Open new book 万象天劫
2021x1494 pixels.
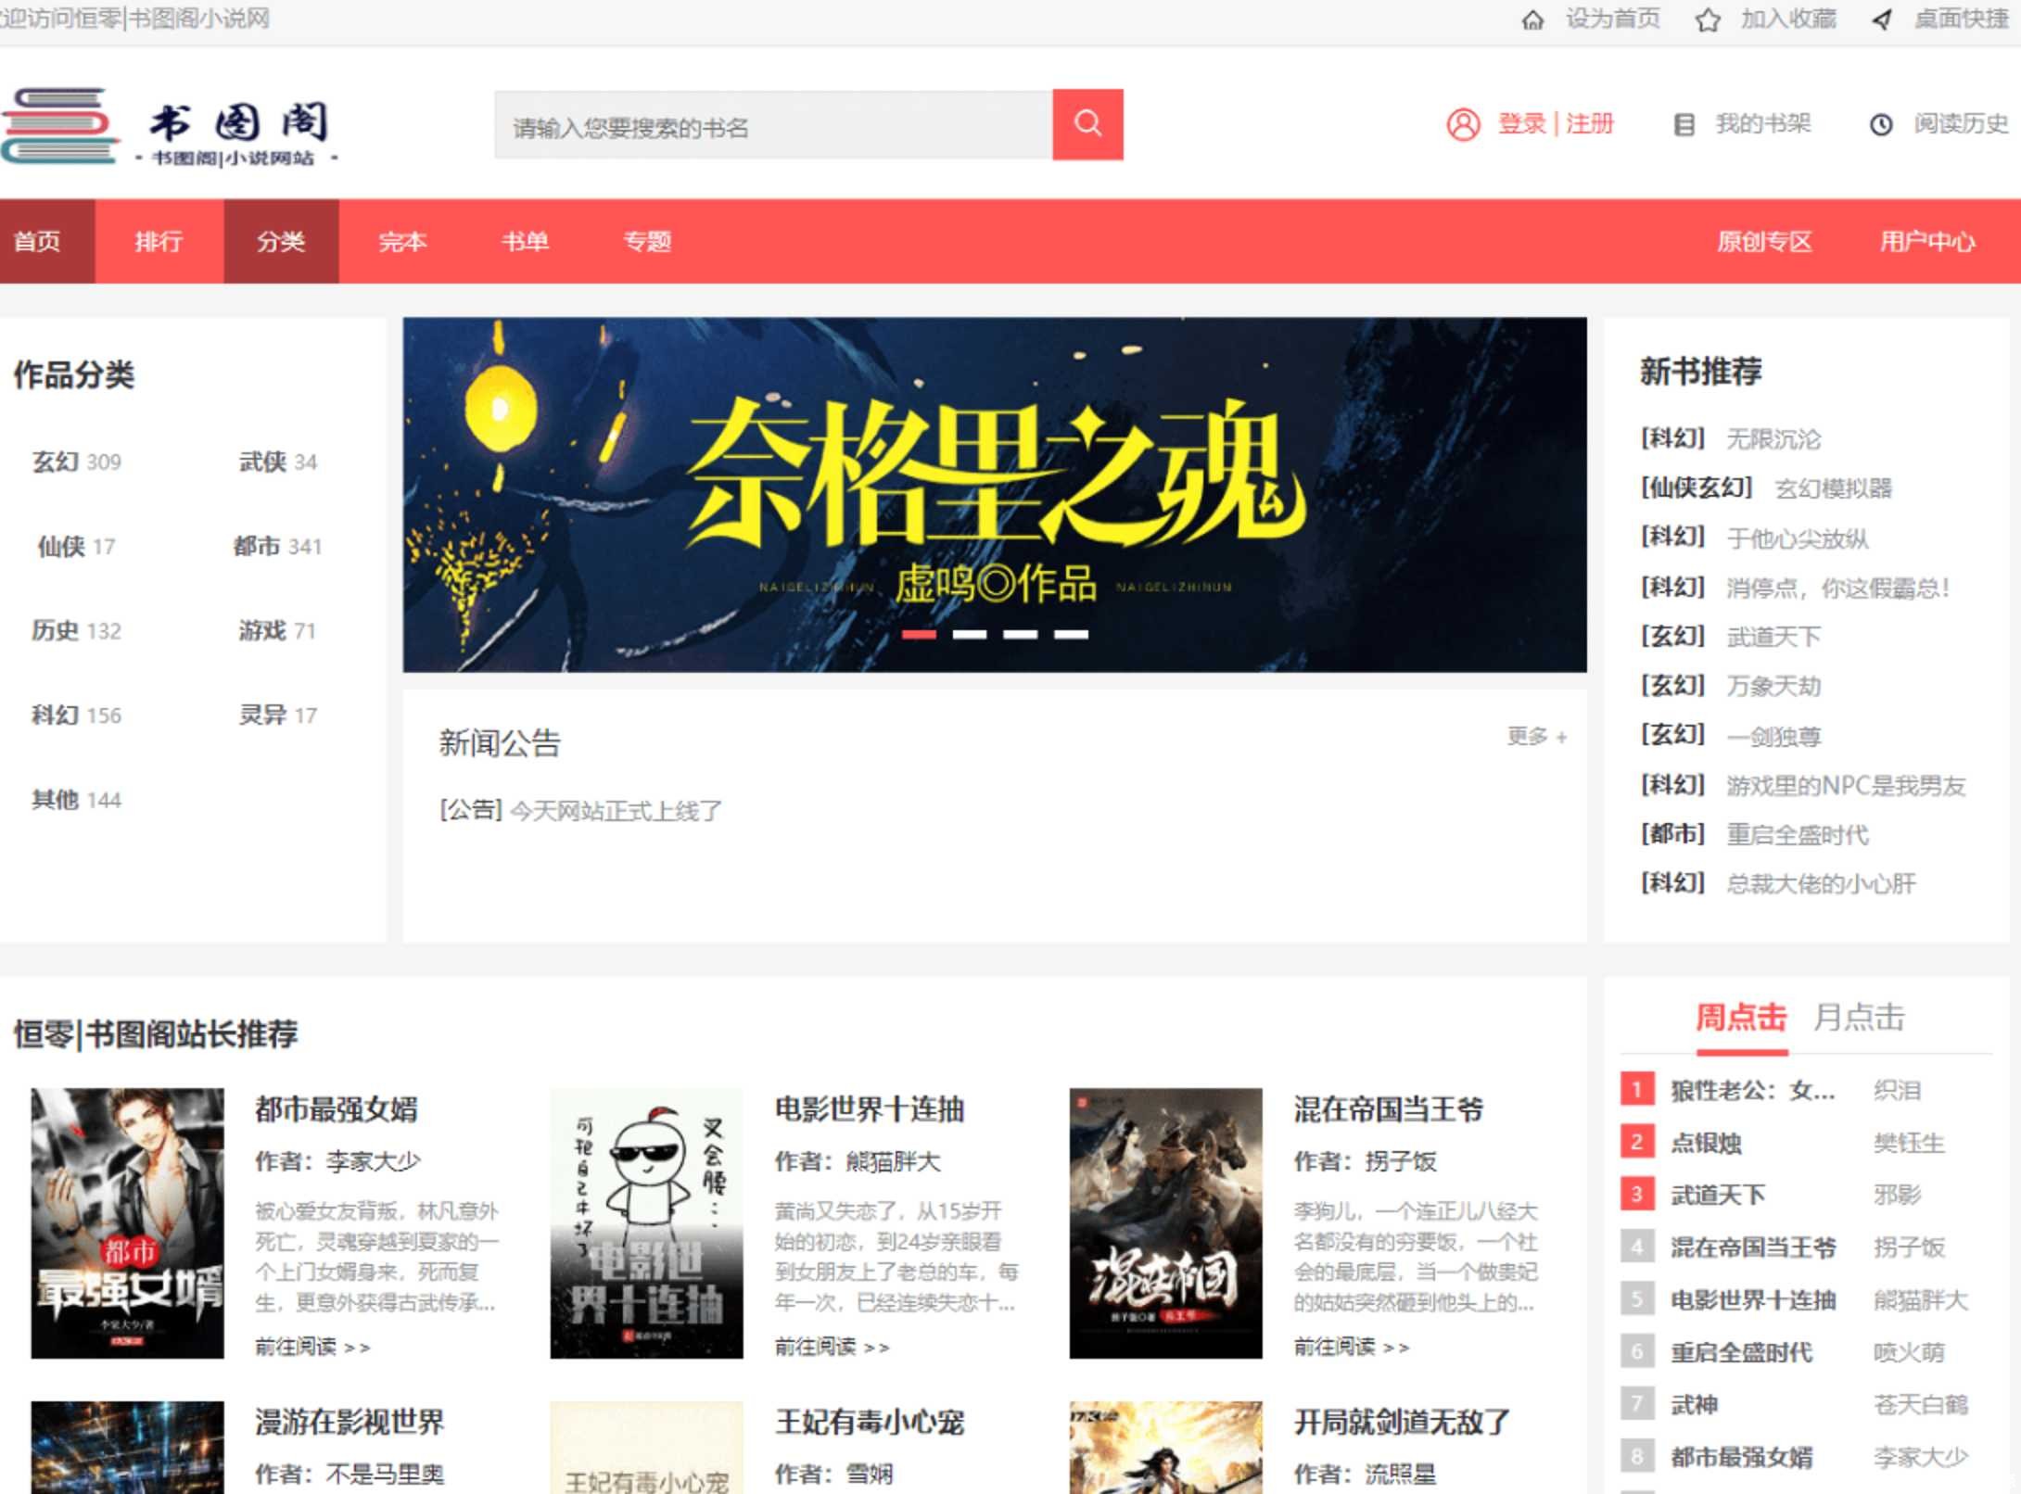pos(1773,686)
